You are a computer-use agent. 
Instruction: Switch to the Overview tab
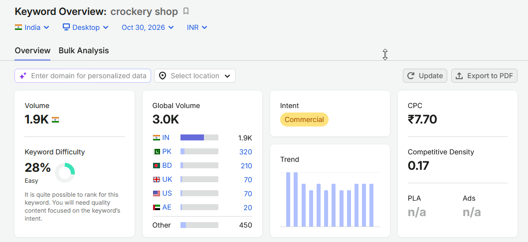click(33, 51)
